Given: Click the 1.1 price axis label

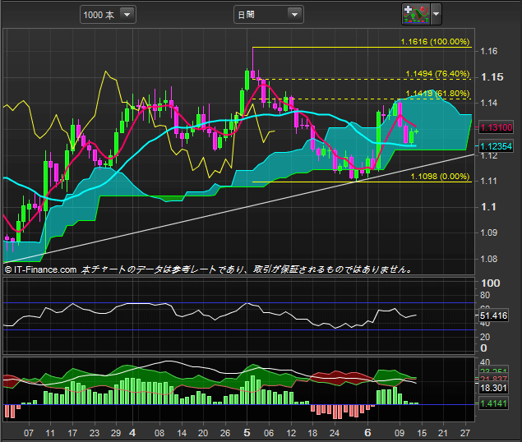Looking at the screenshot, I should [488, 207].
